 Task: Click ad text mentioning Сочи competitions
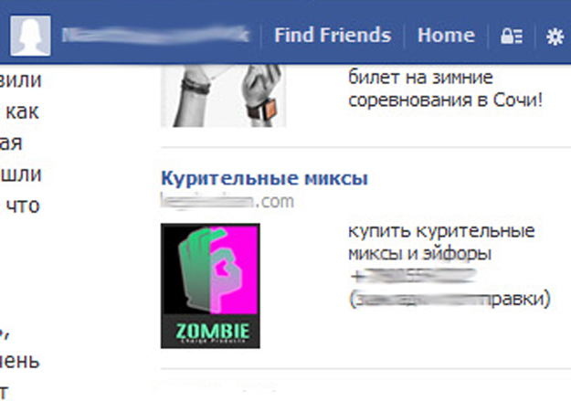tap(445, 89)
